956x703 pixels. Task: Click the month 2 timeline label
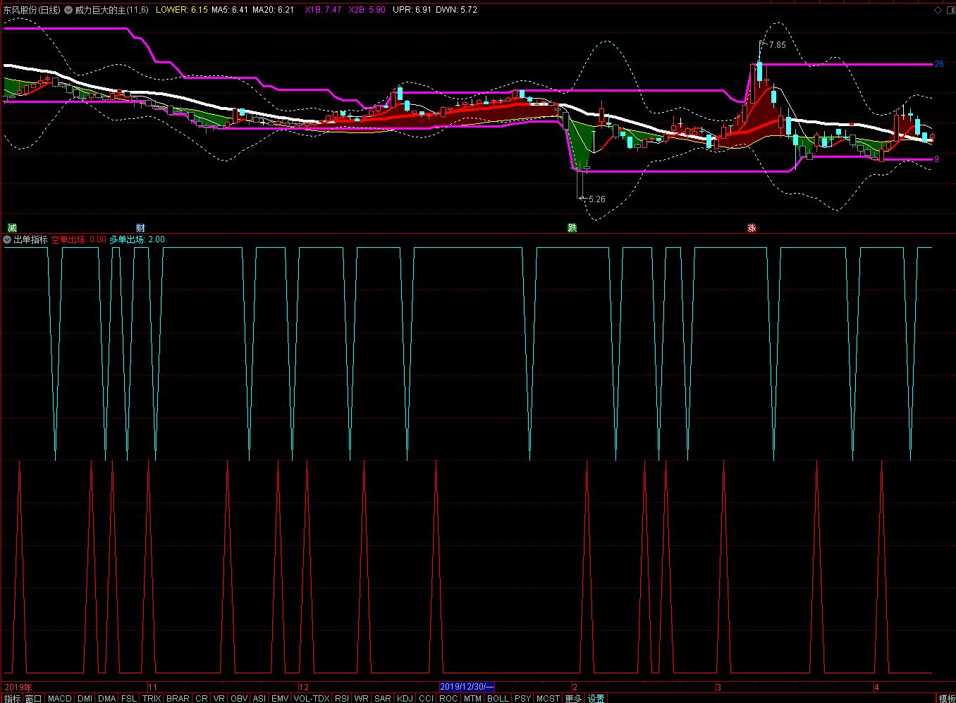pos(575,687)
